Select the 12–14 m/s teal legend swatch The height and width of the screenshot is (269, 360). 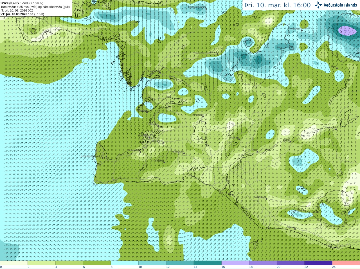180,263
